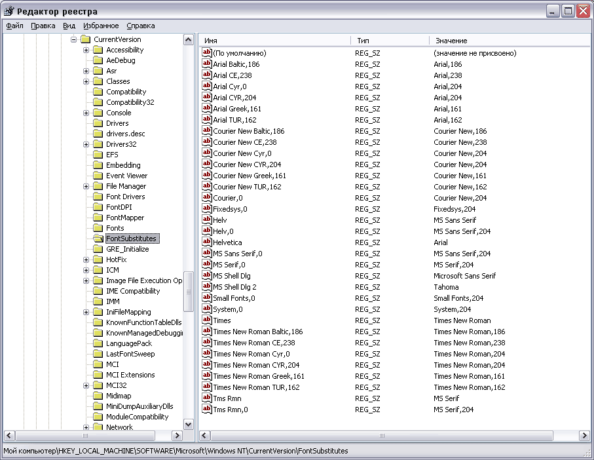Select the ModuleCompatibility key
594x460 pixels.
click(x=137, y=417)
